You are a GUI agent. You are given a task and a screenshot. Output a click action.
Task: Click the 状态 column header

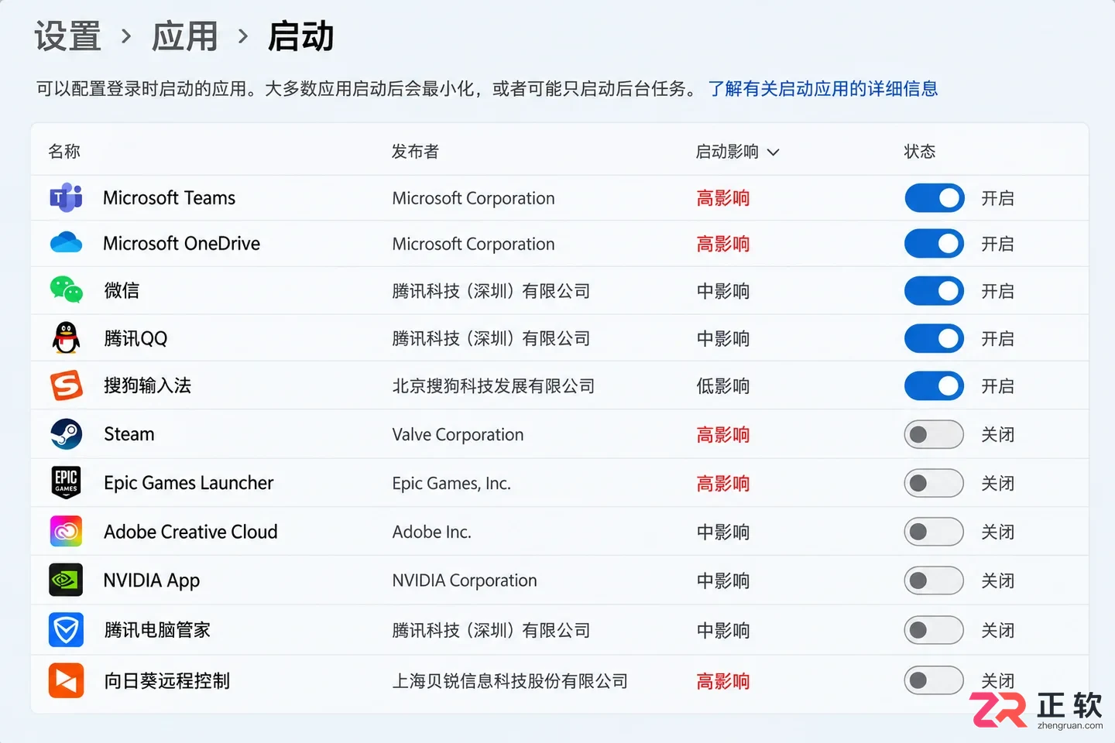tap(920, 152)
